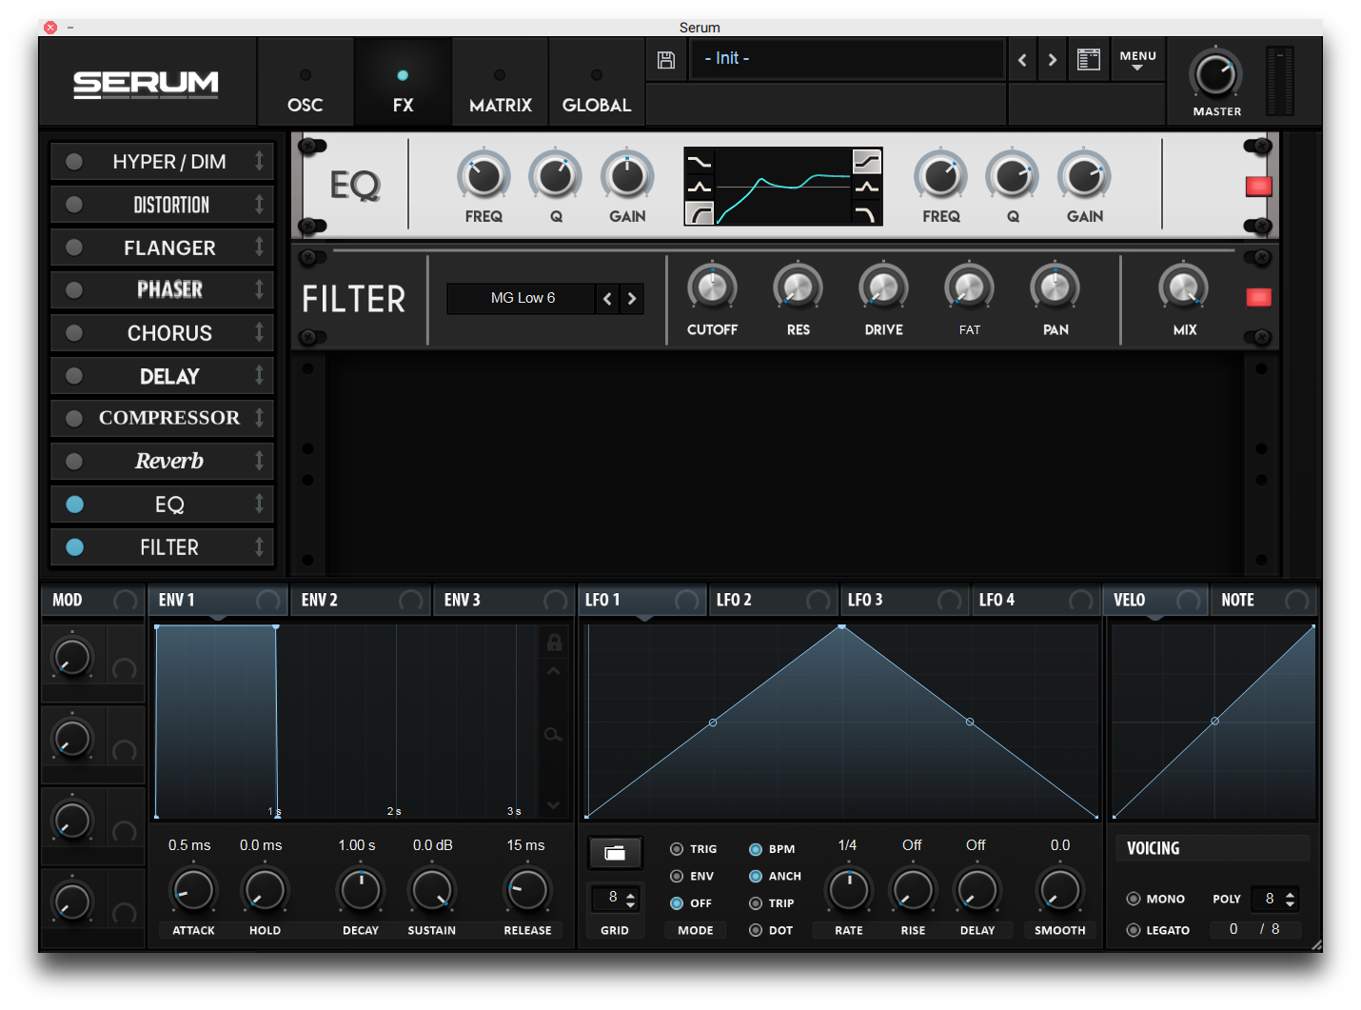Adjust the LFO GRID stepper
The height and width of the screenshot is (1010, 1361).
click(630, 899)
